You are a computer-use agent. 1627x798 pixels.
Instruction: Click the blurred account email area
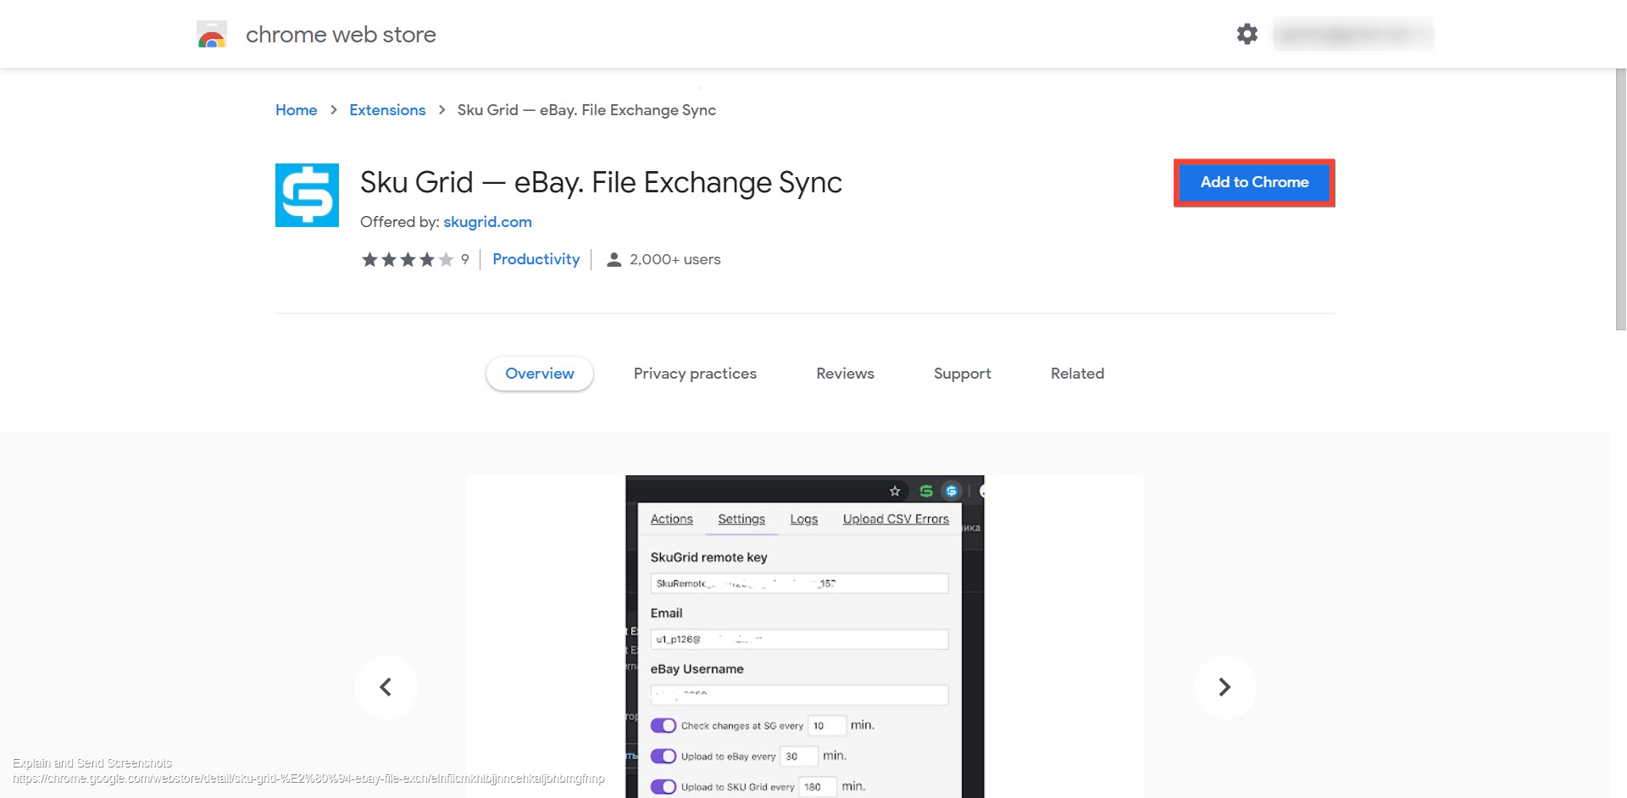(1353, 34)
